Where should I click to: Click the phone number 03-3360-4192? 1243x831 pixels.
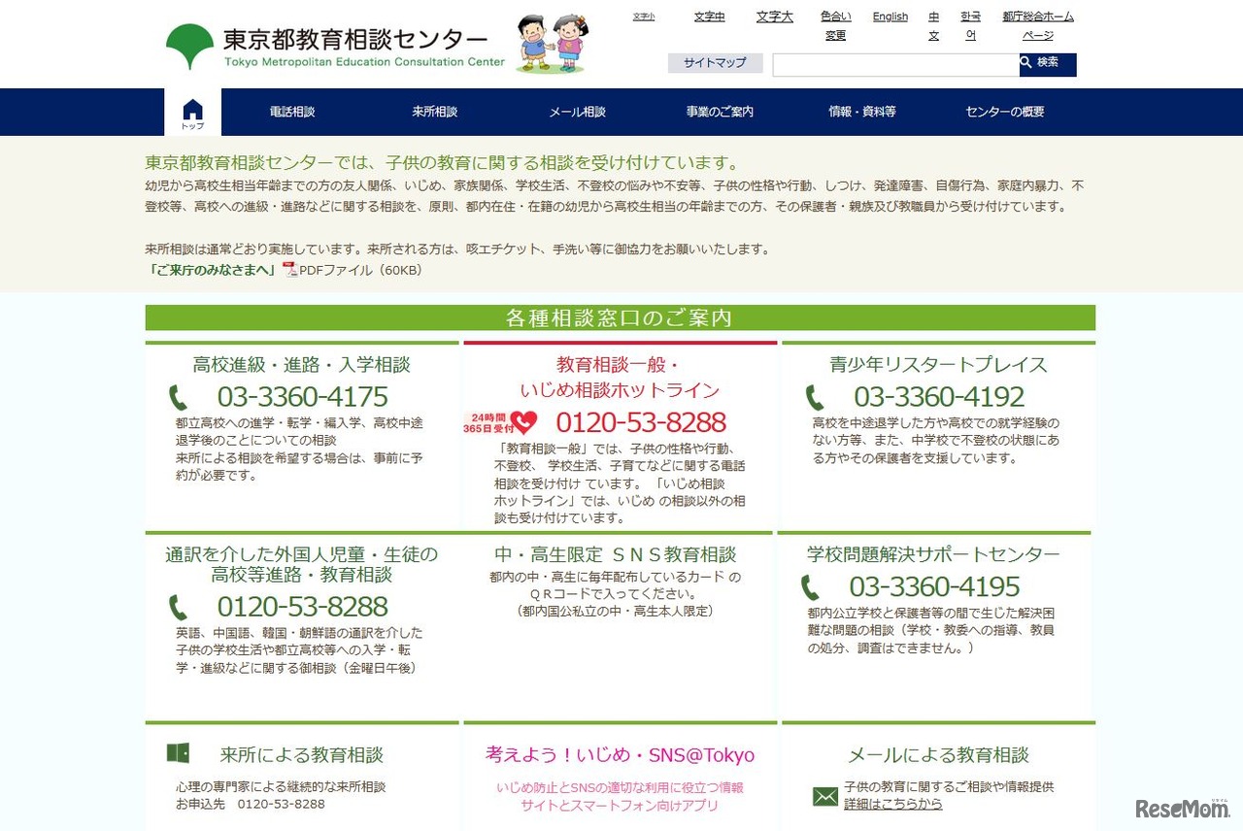click(939, 397)
